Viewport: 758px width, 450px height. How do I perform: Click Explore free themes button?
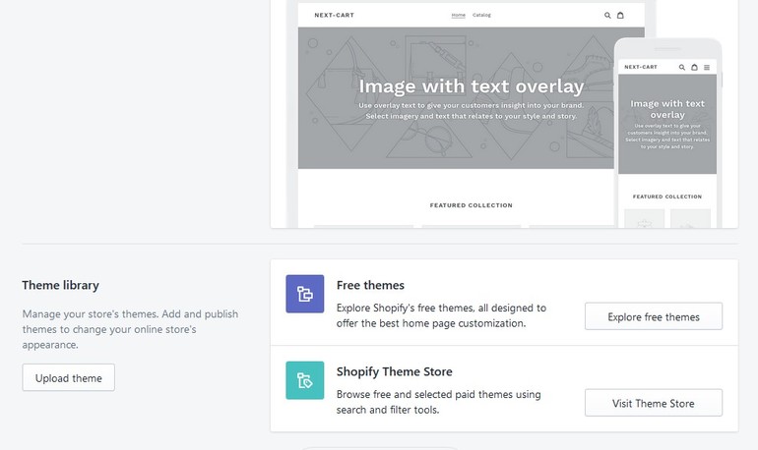point(654,316)
